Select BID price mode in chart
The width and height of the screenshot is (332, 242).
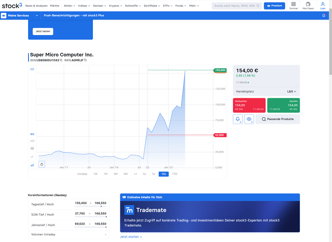point(32,134)
